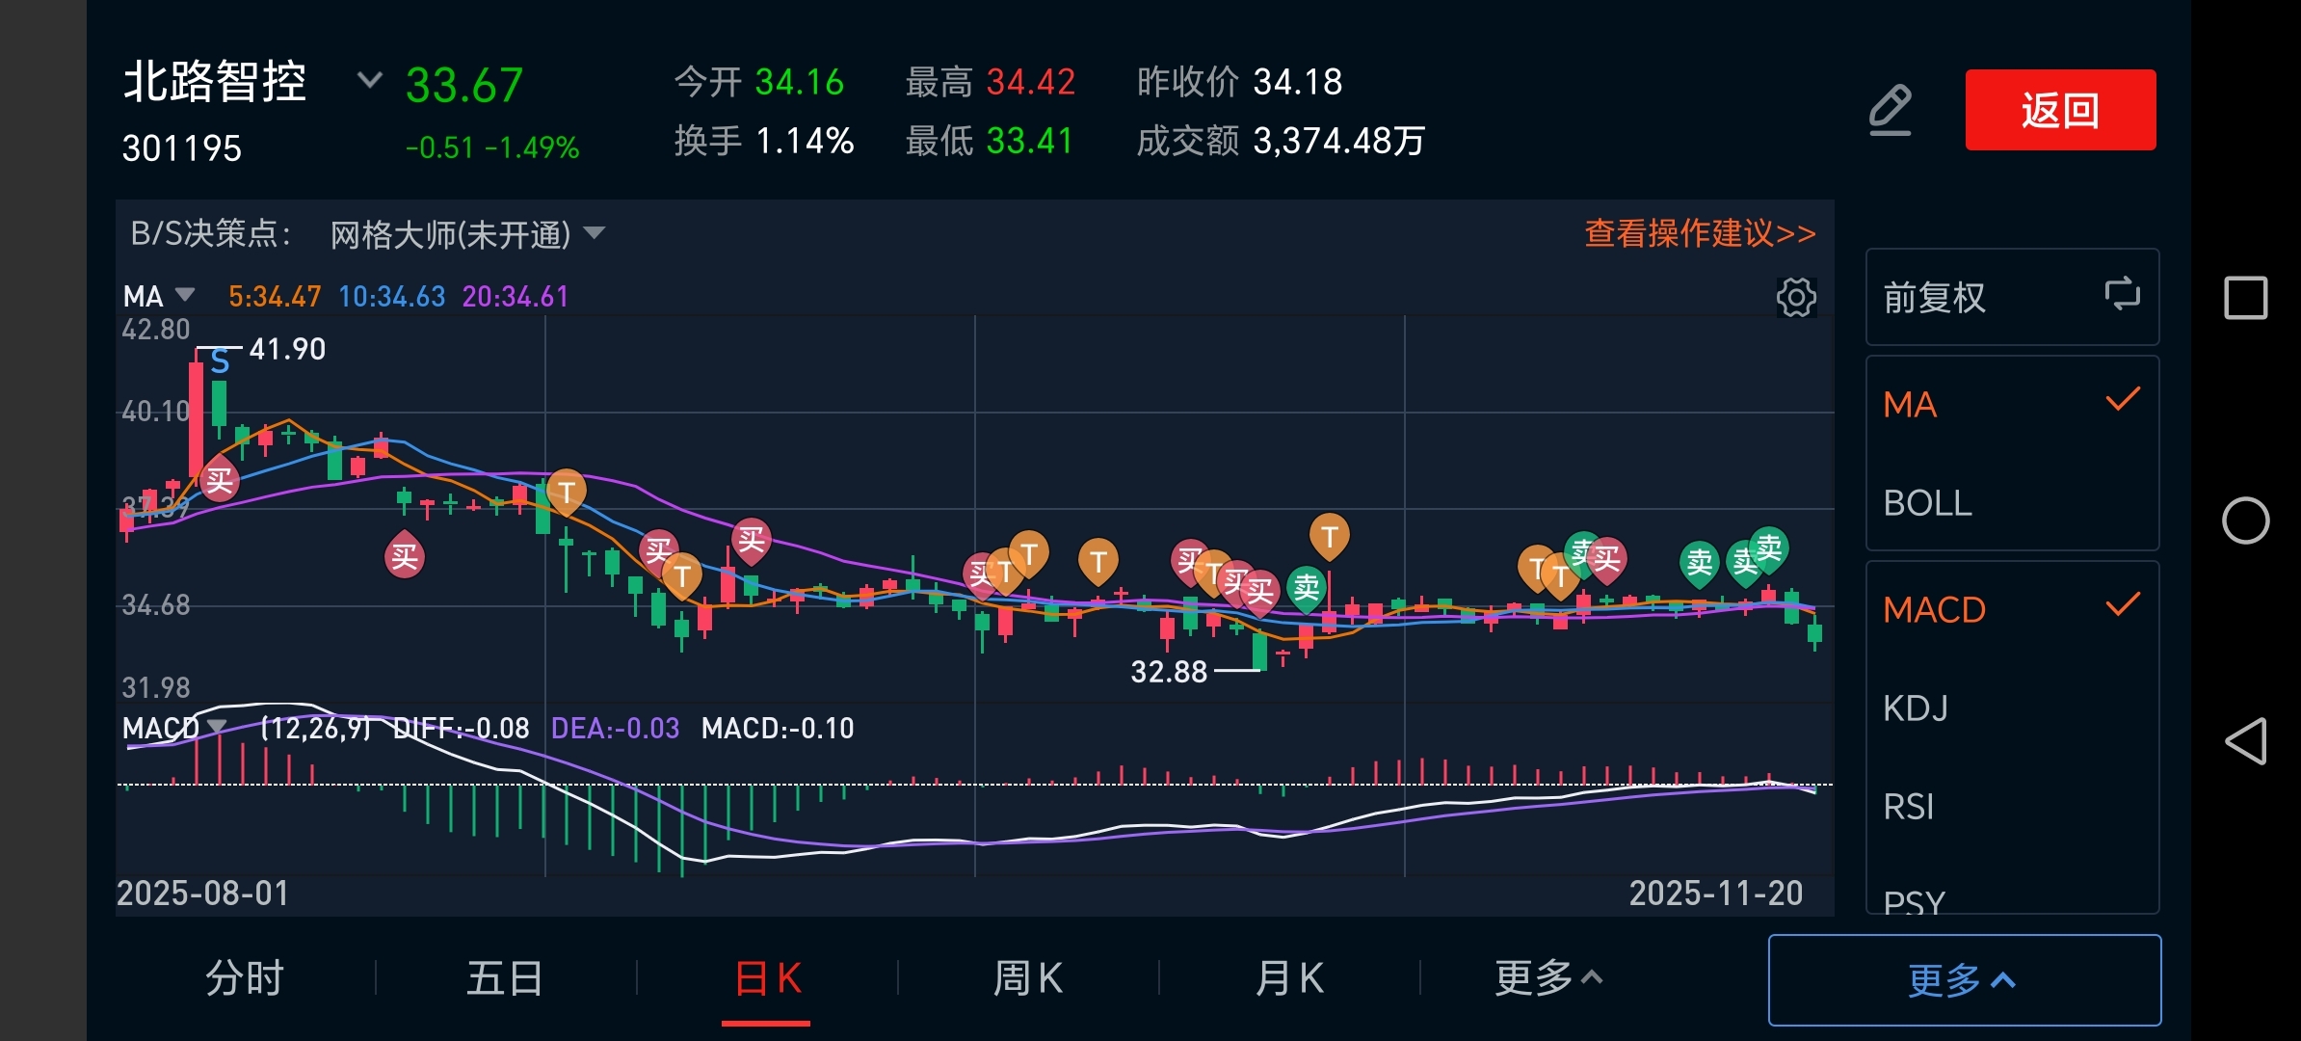2301x1041 pixels.
Task: Tap the blue S sell marker
Action: click(220, 362)
